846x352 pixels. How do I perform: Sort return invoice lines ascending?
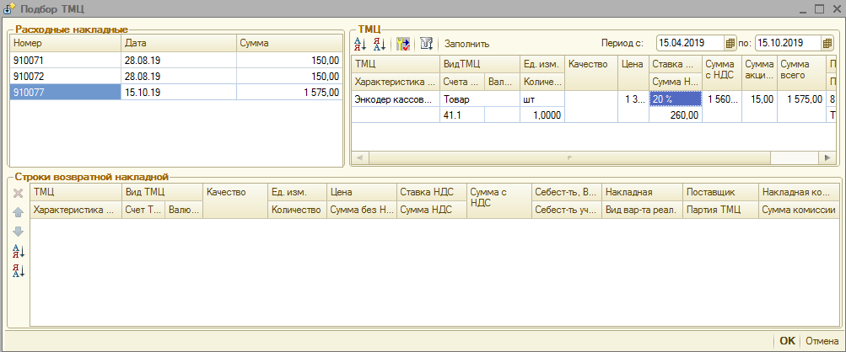(19, 251)
